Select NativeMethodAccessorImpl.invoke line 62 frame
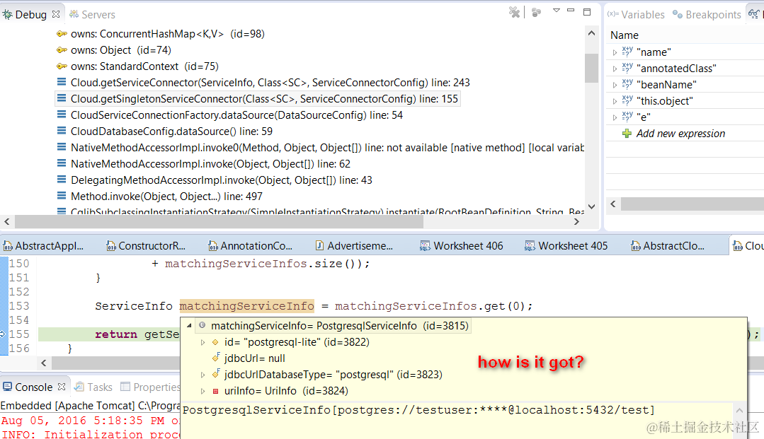 [210, 164]
